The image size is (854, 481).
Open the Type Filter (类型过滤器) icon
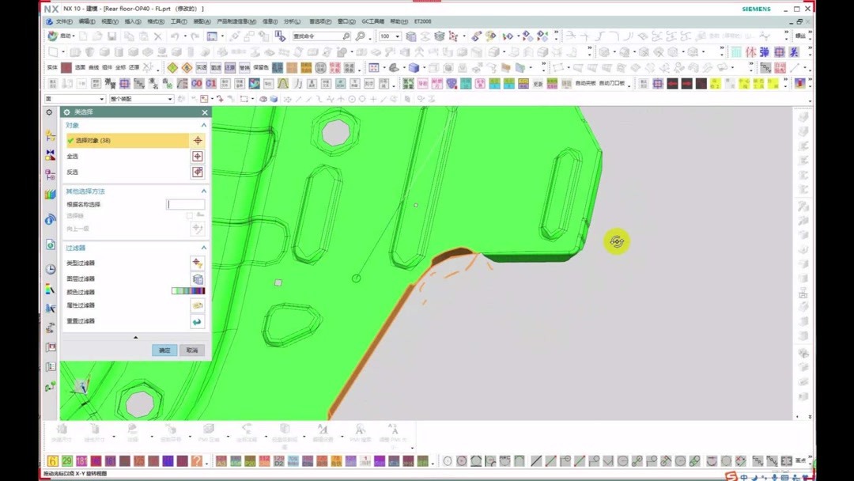[x=198, y=262]
